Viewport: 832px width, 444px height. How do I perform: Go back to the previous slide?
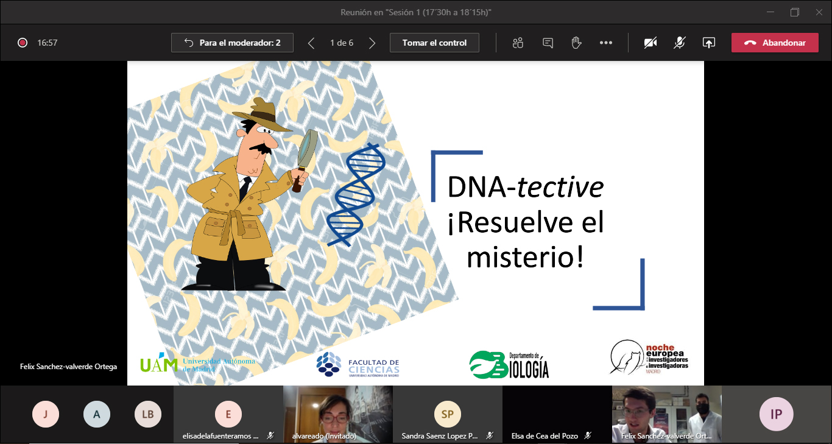(311, 43)
